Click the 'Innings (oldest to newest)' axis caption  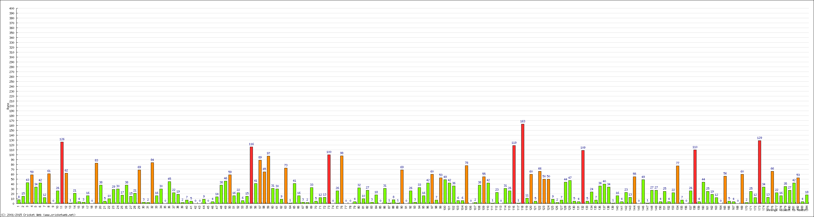tap(787, 210)
